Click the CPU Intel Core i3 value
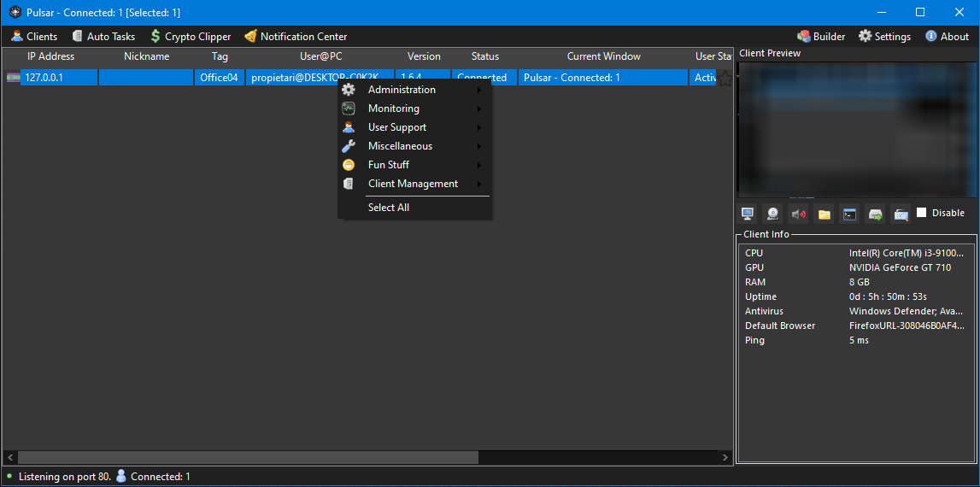The height and width of the screenshot is (487, 980). click(x=907, y=253)
